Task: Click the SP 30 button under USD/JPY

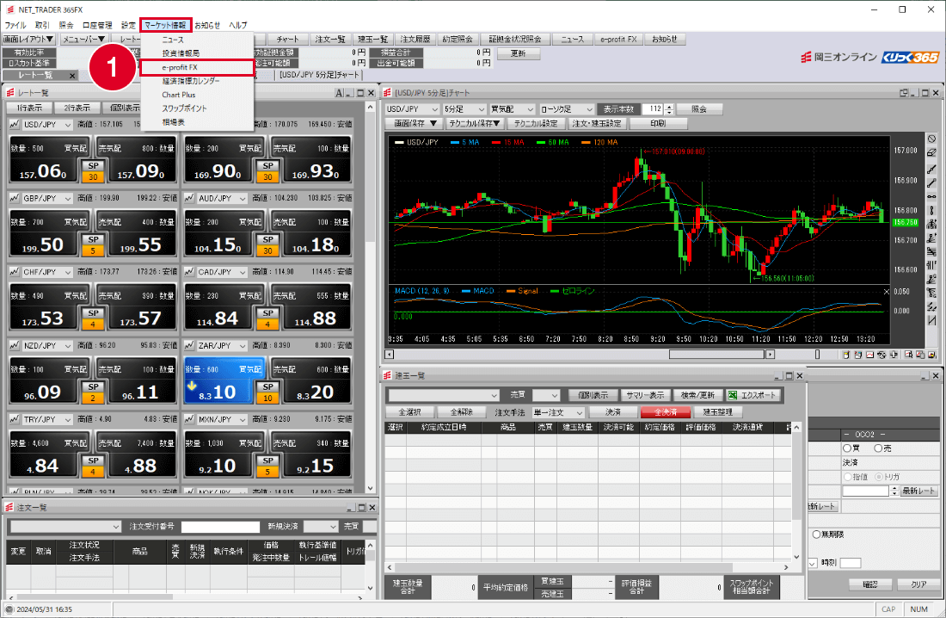Action: (x=94, y=171)
